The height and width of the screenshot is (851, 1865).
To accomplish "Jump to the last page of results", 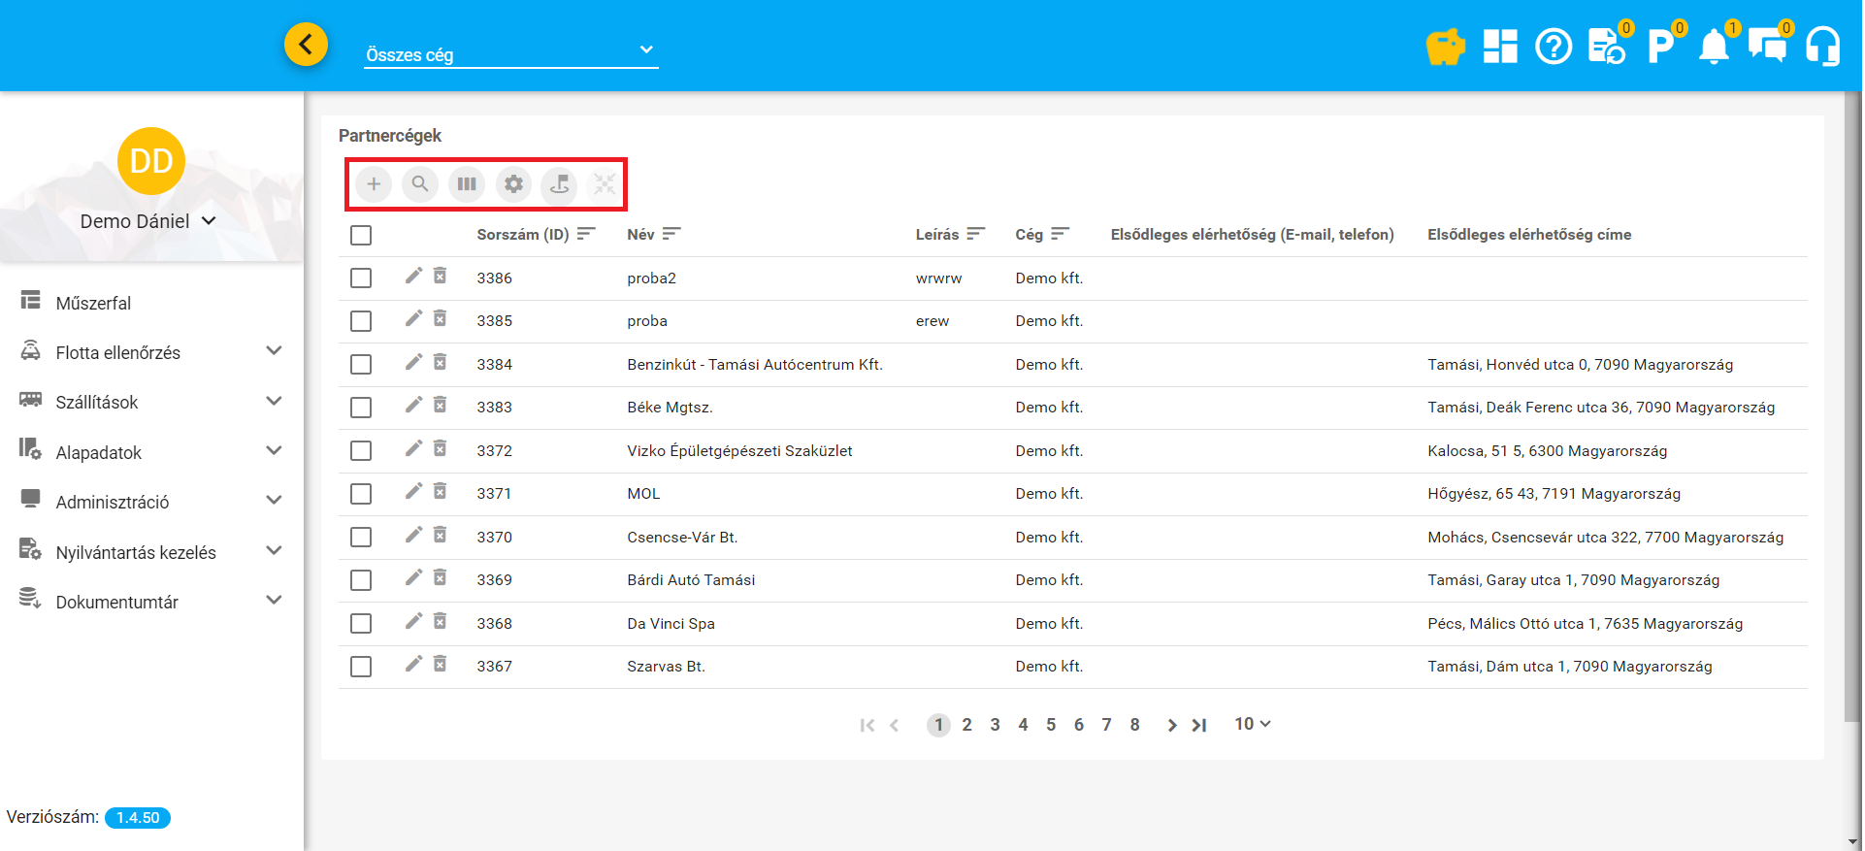I will coord(1200,725).
